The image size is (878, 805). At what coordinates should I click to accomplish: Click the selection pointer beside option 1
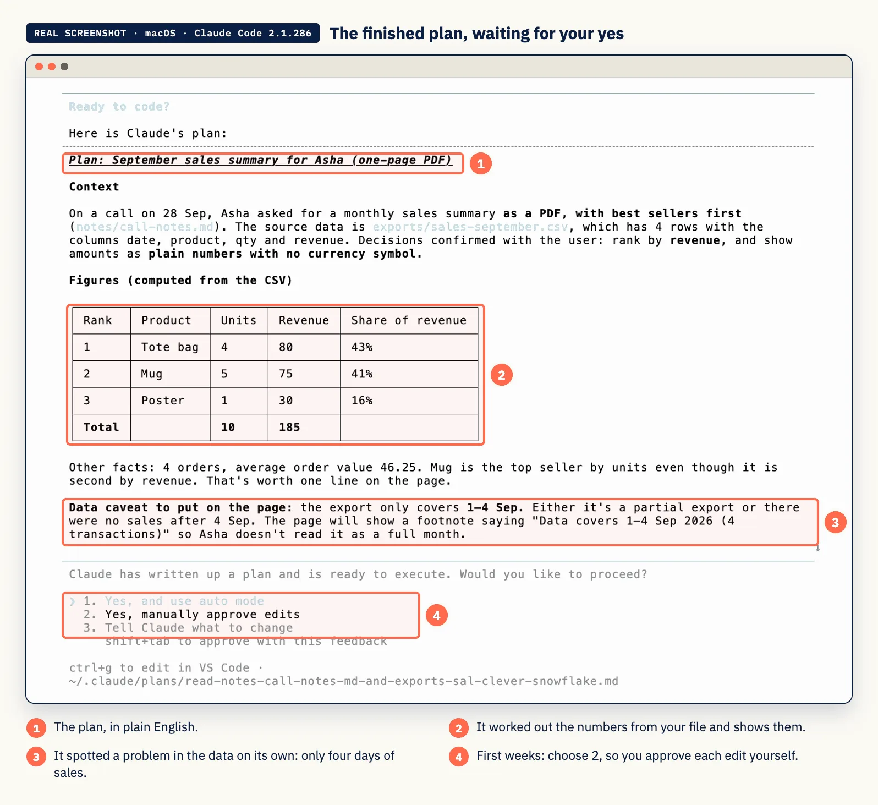point(72,601)
